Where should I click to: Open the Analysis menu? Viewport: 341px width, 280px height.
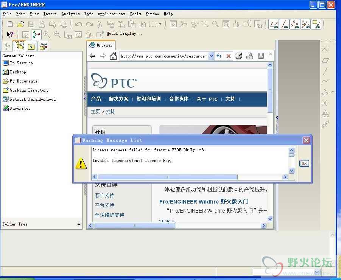click(70, 14)
